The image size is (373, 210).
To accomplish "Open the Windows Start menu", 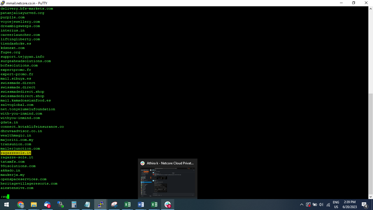I will click(x=7, y=205).
